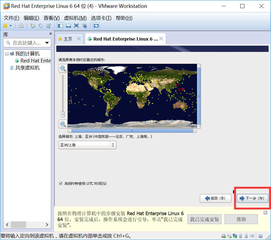Click the 我已完成安装 button
This screenshot has width=271, height=240.
(x=204, y=219)
